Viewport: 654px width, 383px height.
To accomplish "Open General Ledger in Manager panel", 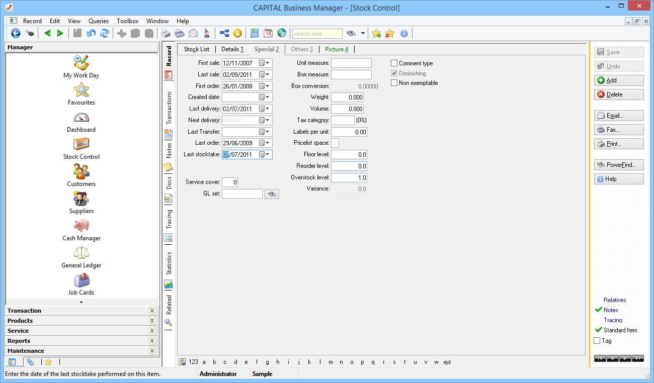I will 81,257.
